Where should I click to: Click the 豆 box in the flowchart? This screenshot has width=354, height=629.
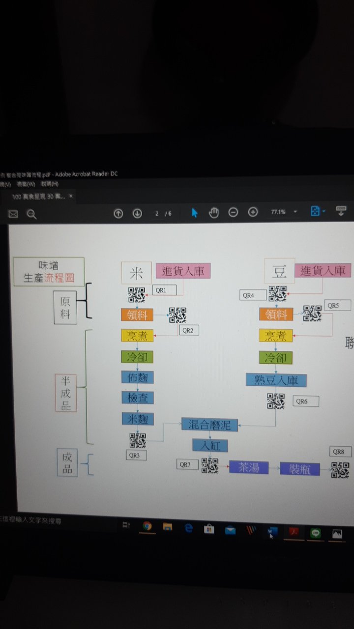coord(279,271)
